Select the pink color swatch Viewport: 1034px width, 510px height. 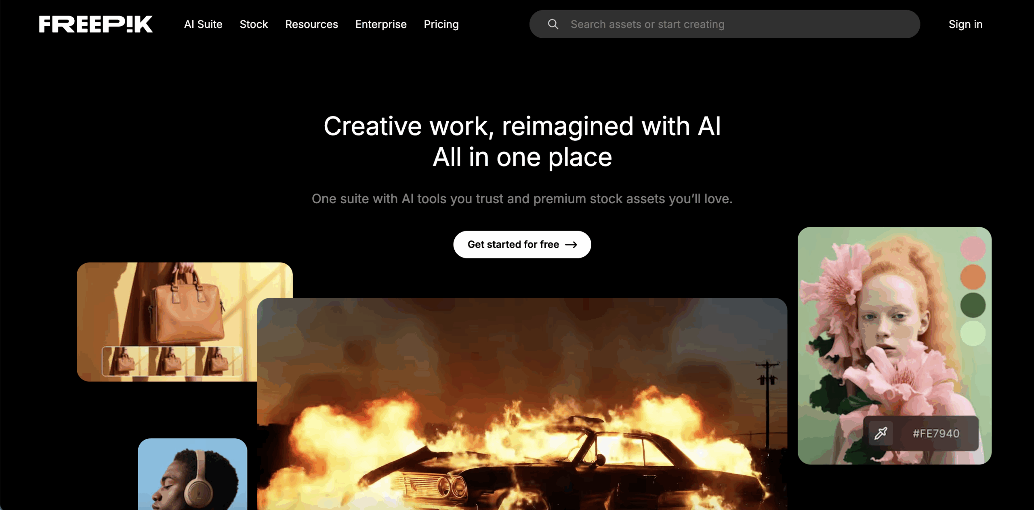click(973, 249)
